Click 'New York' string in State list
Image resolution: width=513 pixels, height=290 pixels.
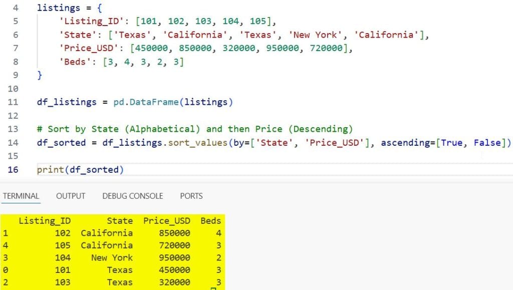pyautogui.click(x=315, y=35)
